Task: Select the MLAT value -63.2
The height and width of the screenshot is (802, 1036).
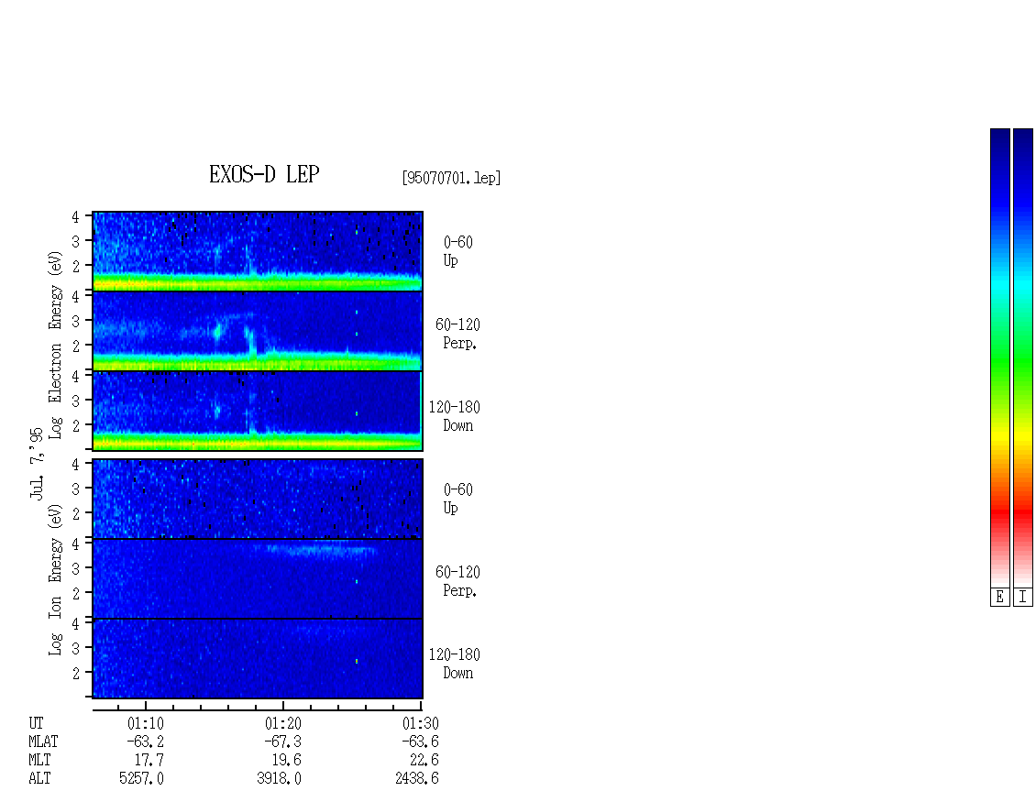Action: tap(146, 742)
